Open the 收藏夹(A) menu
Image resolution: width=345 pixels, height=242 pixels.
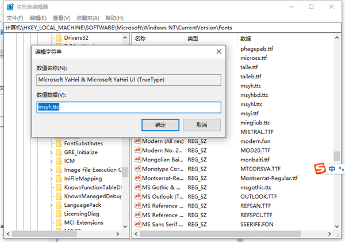coord(86,18)
